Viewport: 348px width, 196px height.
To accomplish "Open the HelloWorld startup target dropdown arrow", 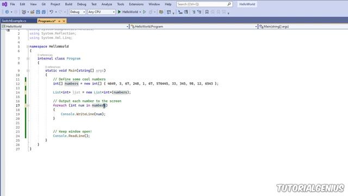I will point(140,12).
